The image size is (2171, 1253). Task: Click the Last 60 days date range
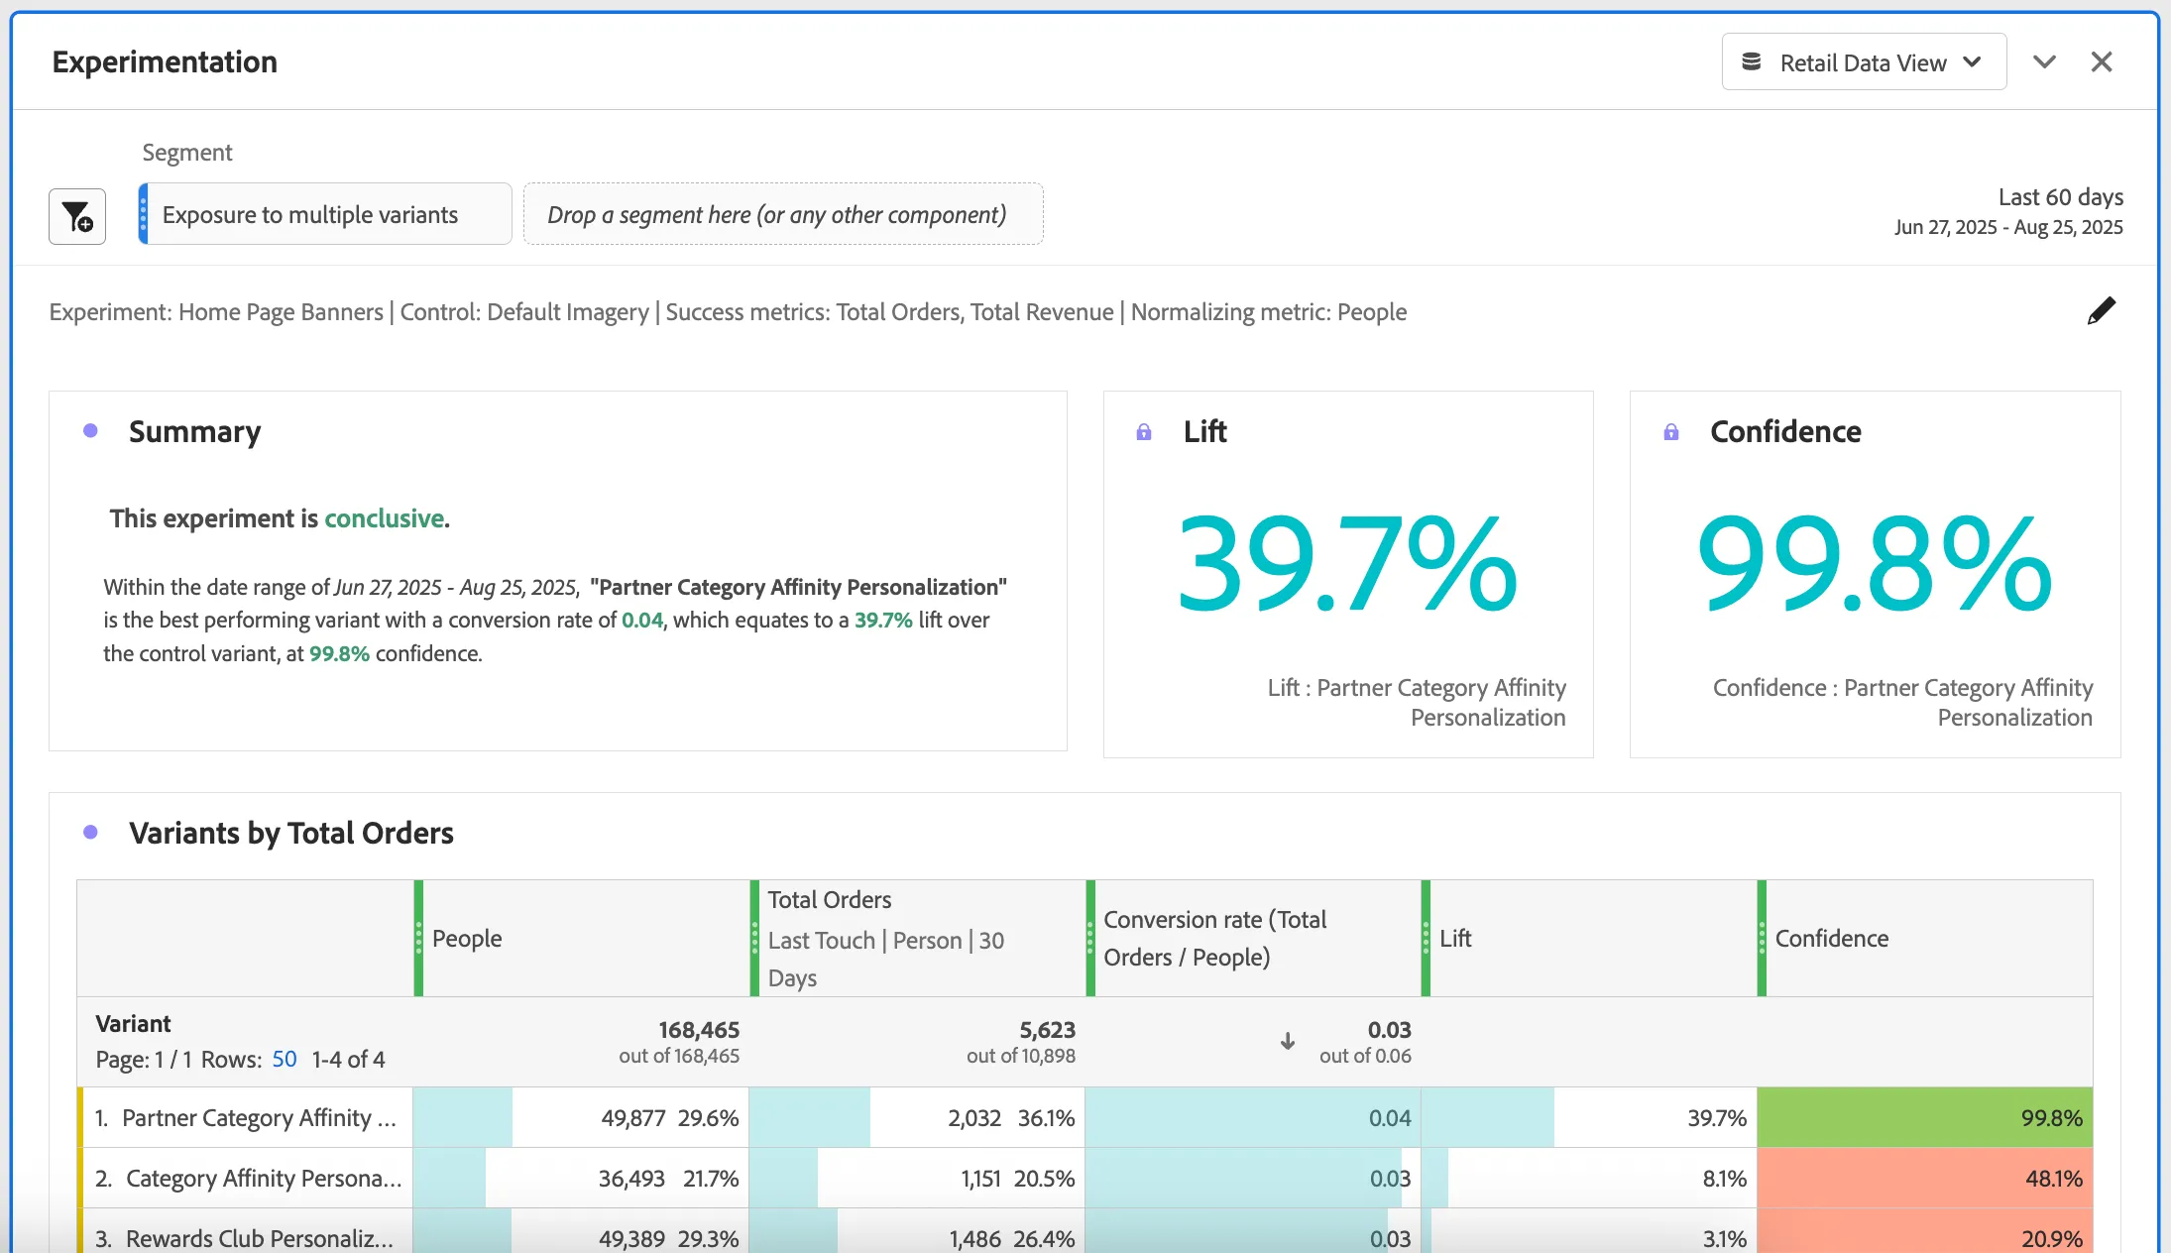(x=2008, y=211)
